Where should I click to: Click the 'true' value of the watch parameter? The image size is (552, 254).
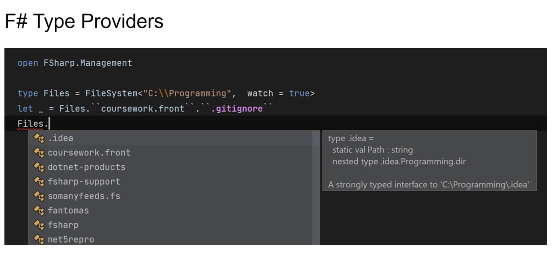pos(300,93)
